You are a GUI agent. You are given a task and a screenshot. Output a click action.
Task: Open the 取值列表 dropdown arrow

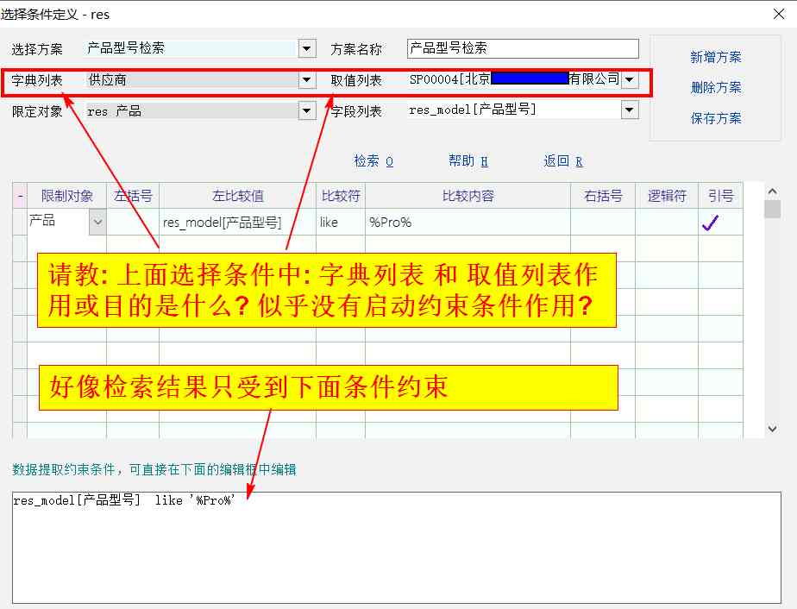pos(630,80)
